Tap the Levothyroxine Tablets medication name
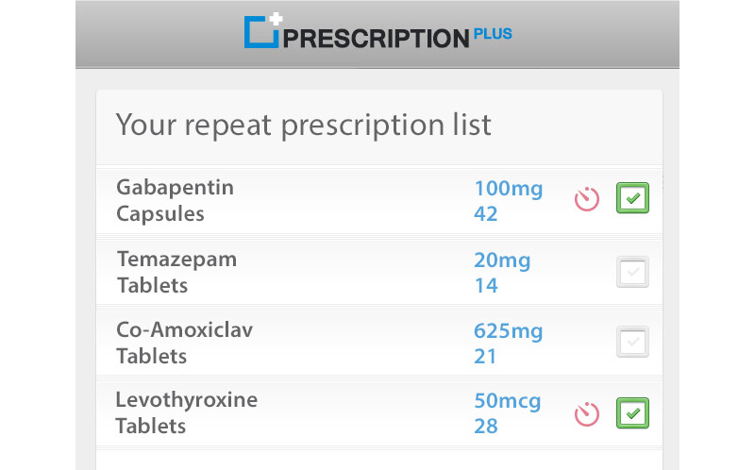Viewport: 755px width, 470px height. 186,412
